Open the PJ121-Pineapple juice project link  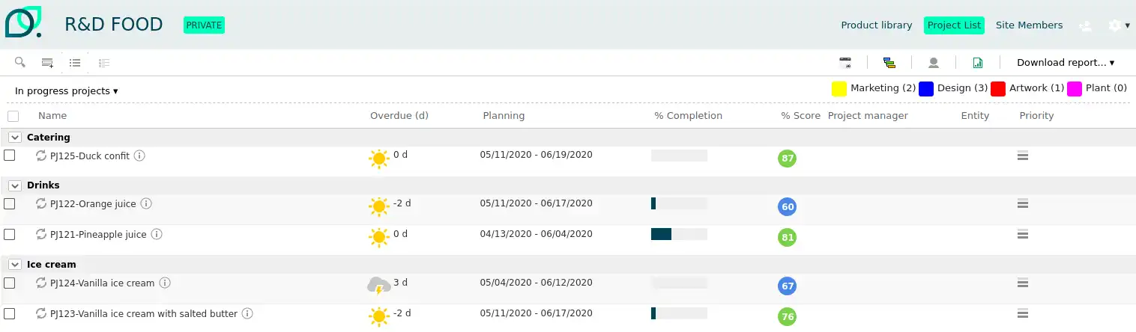tap(98, 235)
